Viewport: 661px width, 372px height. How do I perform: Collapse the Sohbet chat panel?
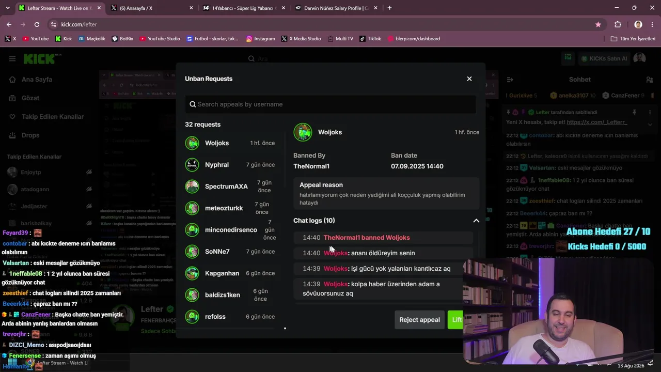coord(510,80)
